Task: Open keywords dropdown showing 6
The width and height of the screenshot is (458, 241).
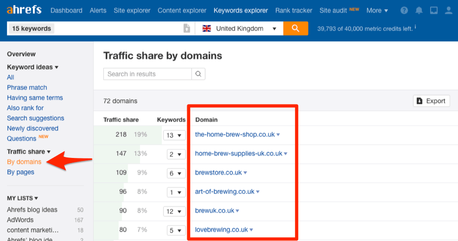Action: pos(176,173)
